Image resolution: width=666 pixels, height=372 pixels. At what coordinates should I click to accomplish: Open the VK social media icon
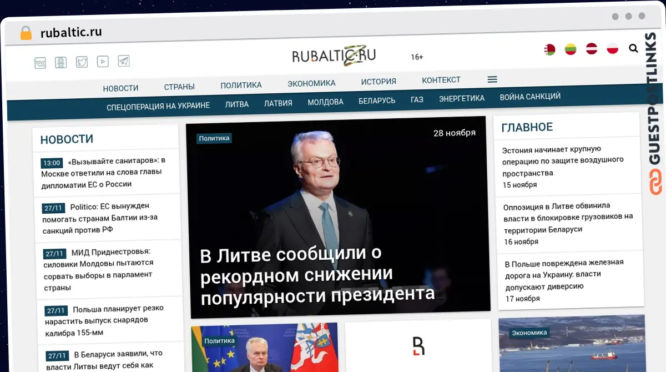coord(41,63)
